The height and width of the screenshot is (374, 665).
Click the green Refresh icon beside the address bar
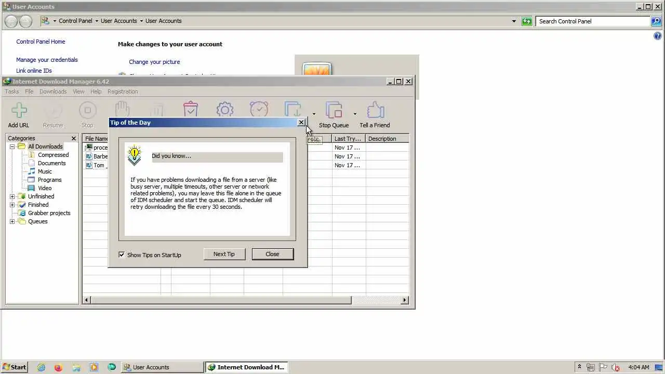pyautogui.click(x=527, y=21)
